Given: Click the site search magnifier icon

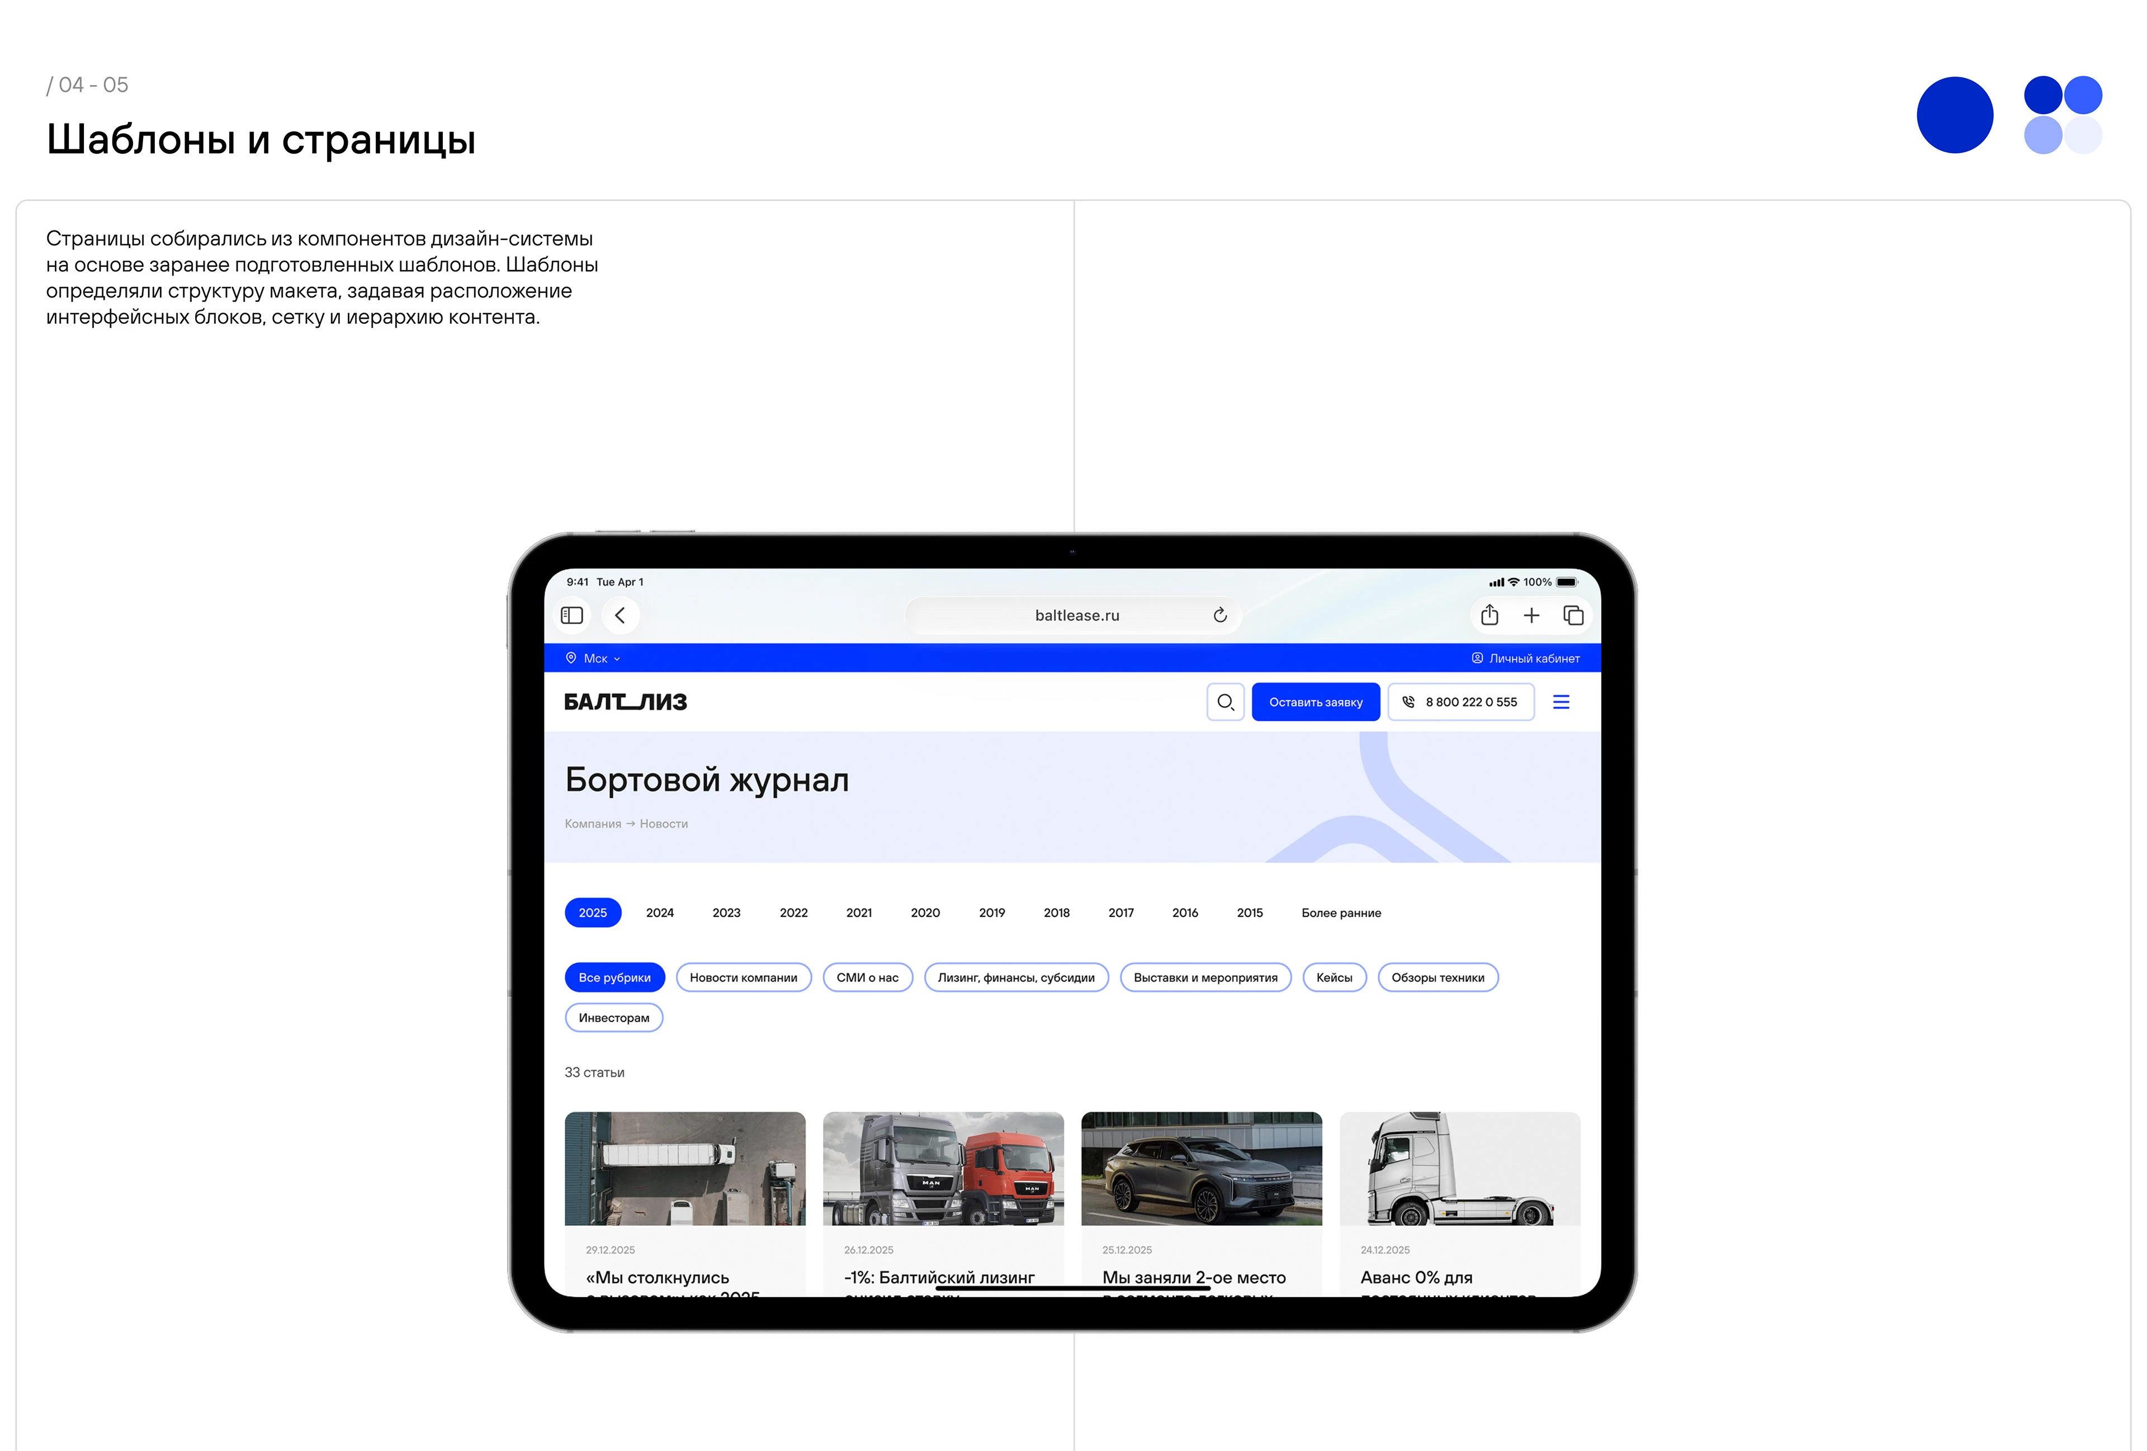Looking at the screenshot, I should click(1225, 702).
